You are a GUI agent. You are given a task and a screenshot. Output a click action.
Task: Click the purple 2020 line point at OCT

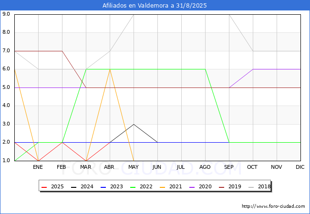[x=253, y=69]
